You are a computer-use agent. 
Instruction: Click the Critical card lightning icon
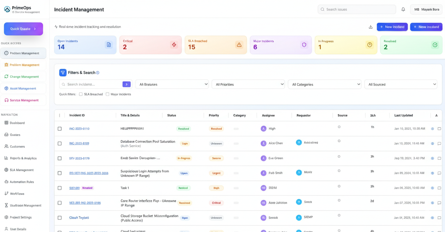174,45
